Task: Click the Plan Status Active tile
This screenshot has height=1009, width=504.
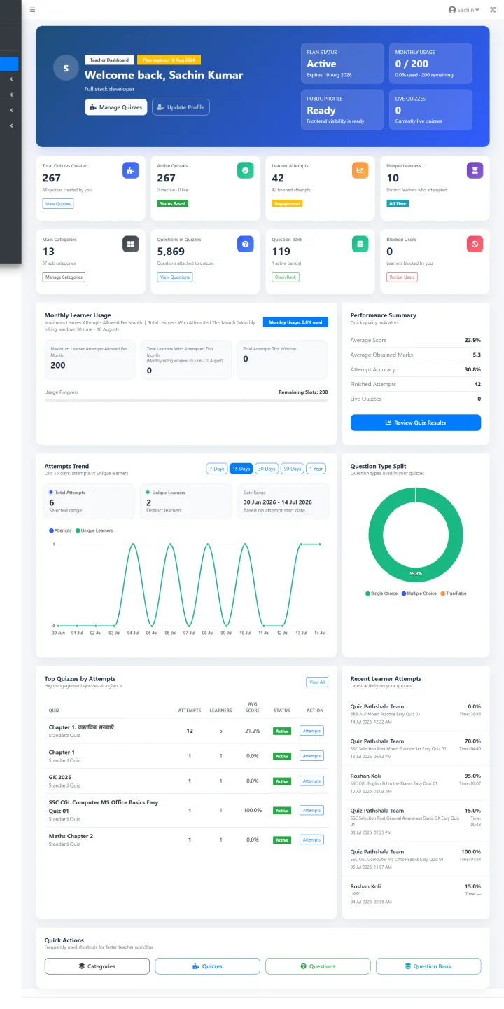Action: pos(342,64)
